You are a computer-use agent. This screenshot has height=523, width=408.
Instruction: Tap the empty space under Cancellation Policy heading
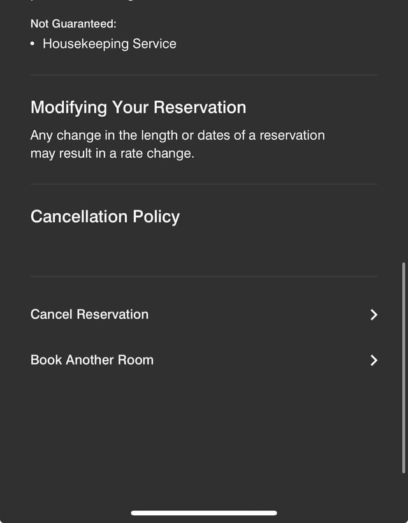[x=204, y=251]
